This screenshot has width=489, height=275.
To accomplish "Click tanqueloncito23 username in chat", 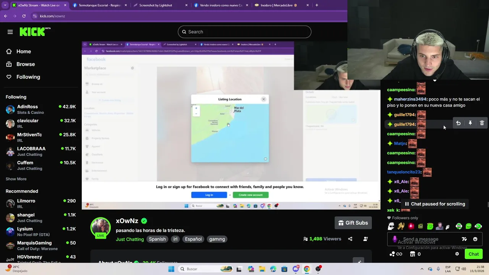I will pyautogui.click(x=403, y=172).
